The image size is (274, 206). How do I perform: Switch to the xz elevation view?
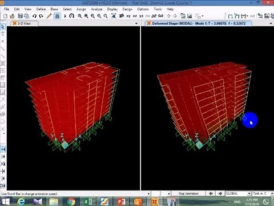pos(135,16)
